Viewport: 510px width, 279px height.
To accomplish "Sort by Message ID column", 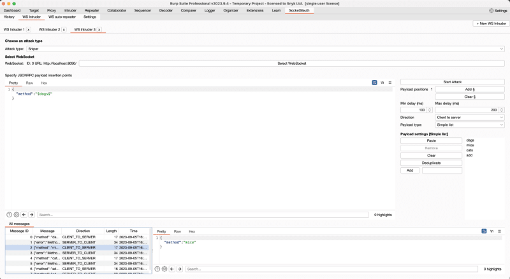I will click(x=19, y=231).
